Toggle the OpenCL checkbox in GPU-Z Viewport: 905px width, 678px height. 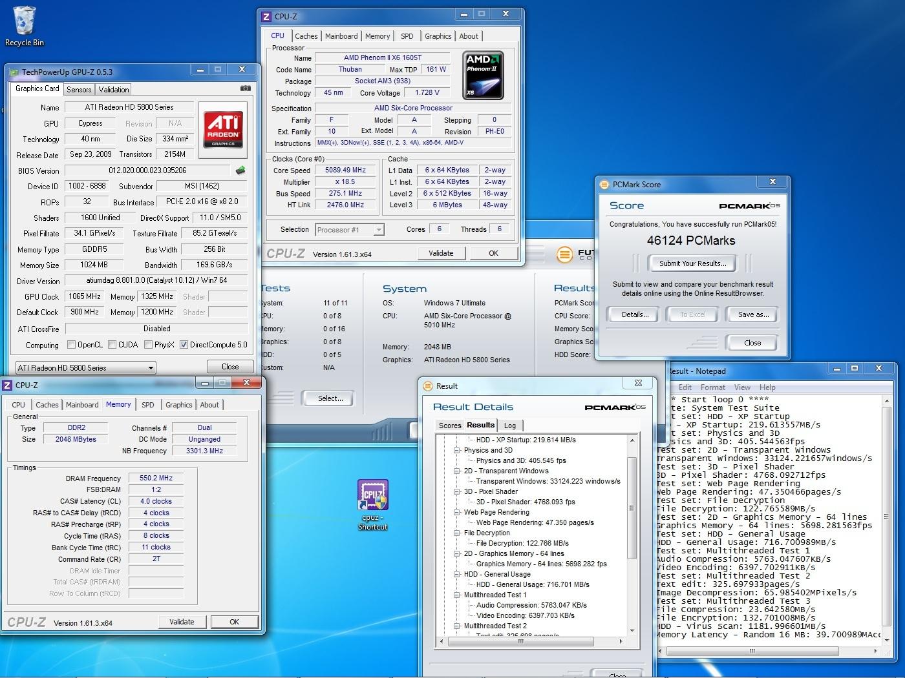(71, 345)
